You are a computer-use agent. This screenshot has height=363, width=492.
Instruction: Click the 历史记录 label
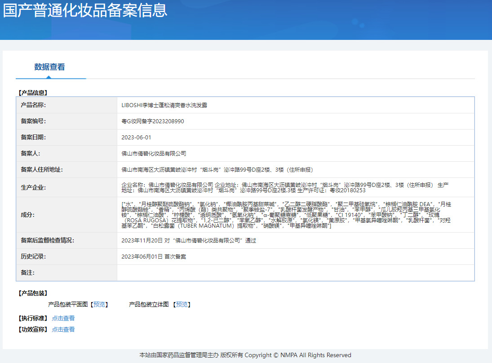click(33, 257)
